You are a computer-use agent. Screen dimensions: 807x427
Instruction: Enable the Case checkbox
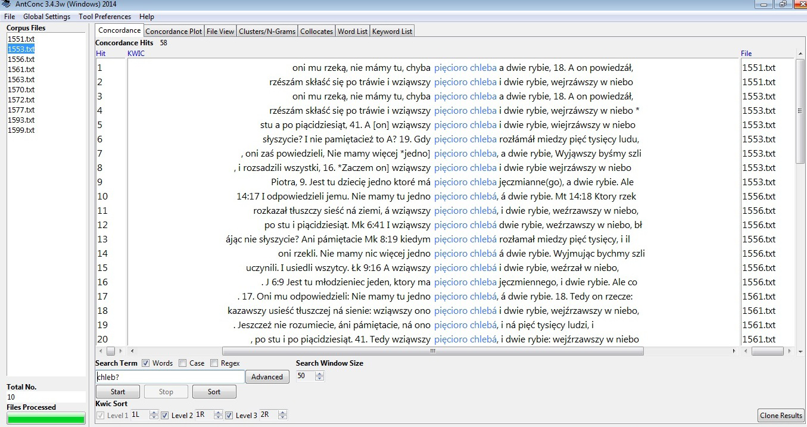click(183, 363)
